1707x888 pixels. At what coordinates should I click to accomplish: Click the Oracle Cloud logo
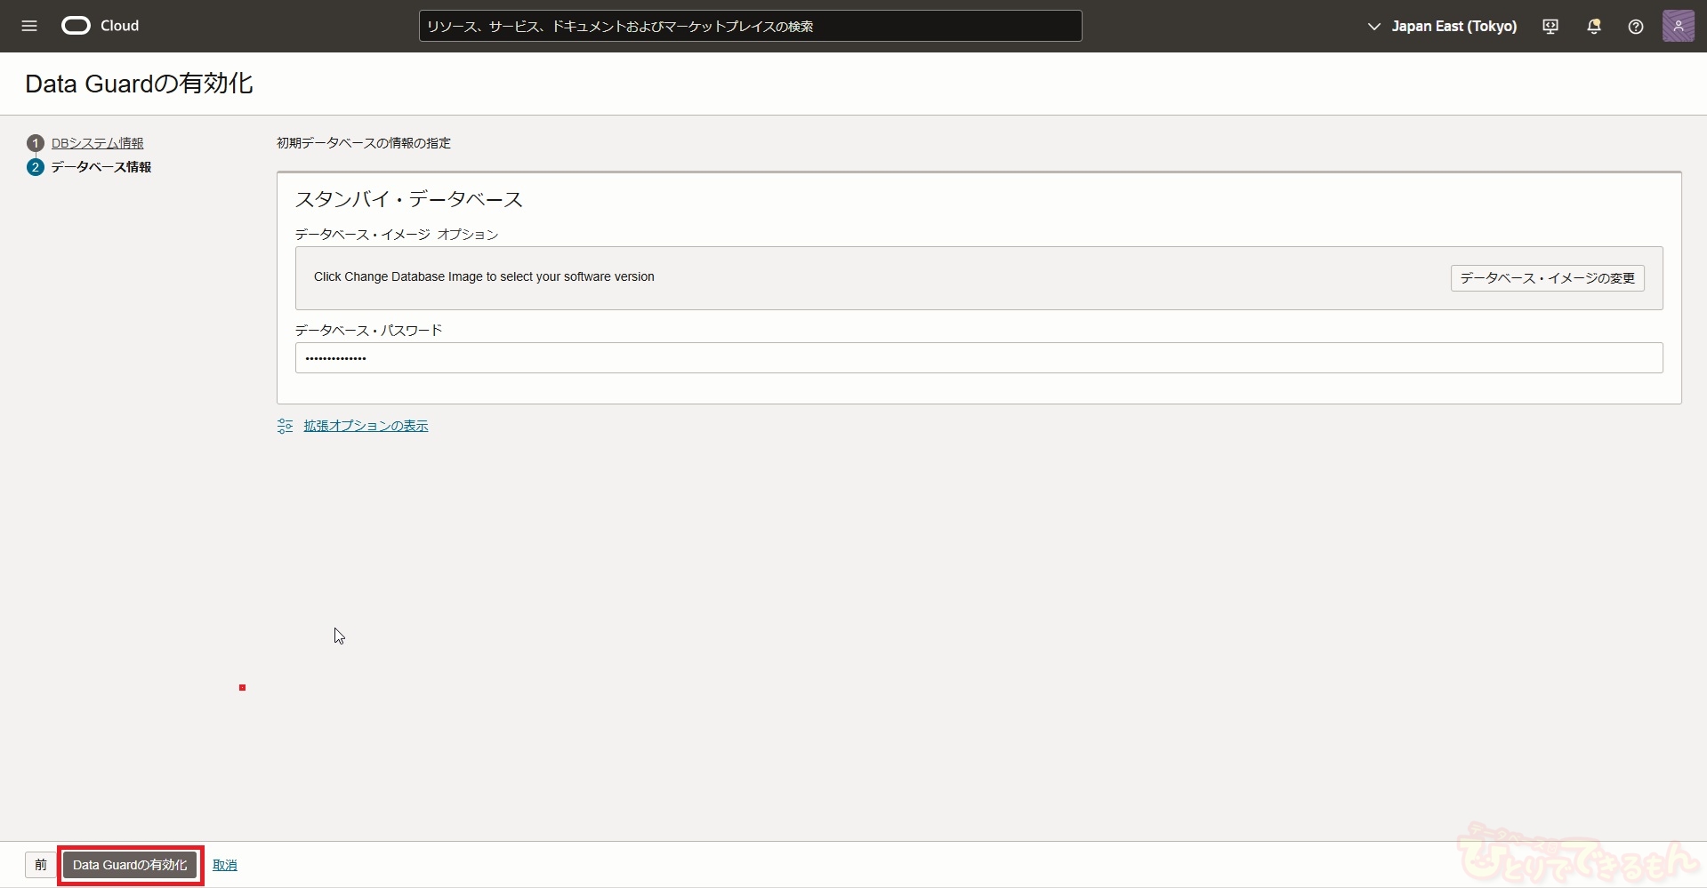click(x=76, y=26)
